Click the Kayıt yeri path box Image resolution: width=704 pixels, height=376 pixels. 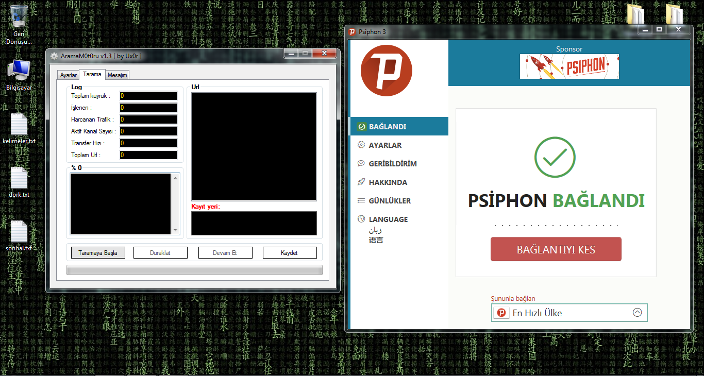[254, 223]
